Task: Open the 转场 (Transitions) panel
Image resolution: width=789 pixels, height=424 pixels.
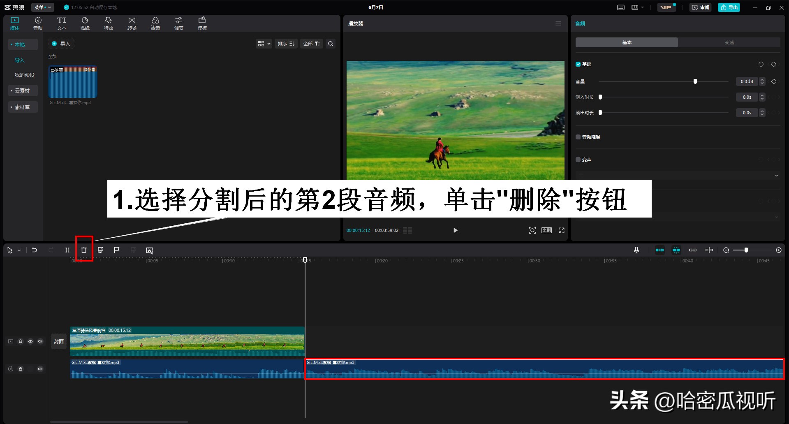Action: [x=132, y=23]
